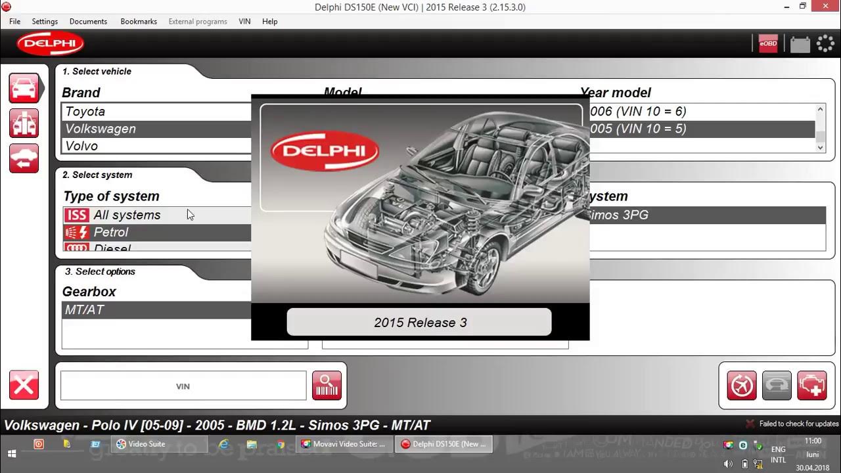841x473 pixels.
Task: Select Petrol system type
Action: click(x=157, y=232)
